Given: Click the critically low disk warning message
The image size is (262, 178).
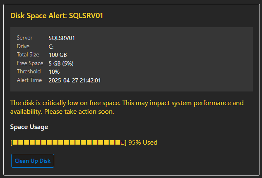Looking at the screenshot, I should (127, 107).
